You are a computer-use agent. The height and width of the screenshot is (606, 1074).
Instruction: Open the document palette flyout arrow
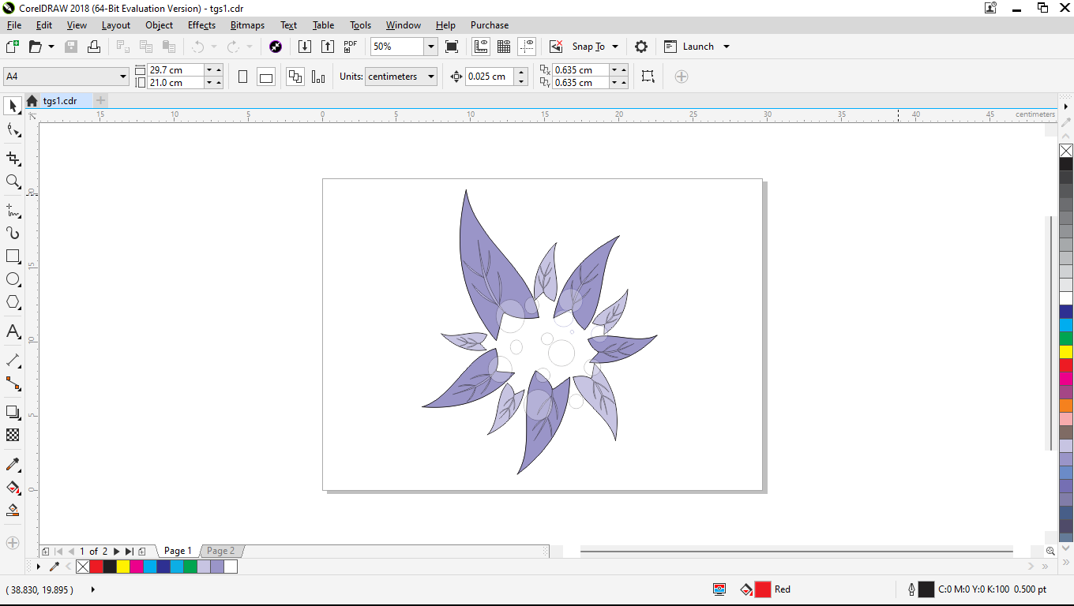point(39,567)
